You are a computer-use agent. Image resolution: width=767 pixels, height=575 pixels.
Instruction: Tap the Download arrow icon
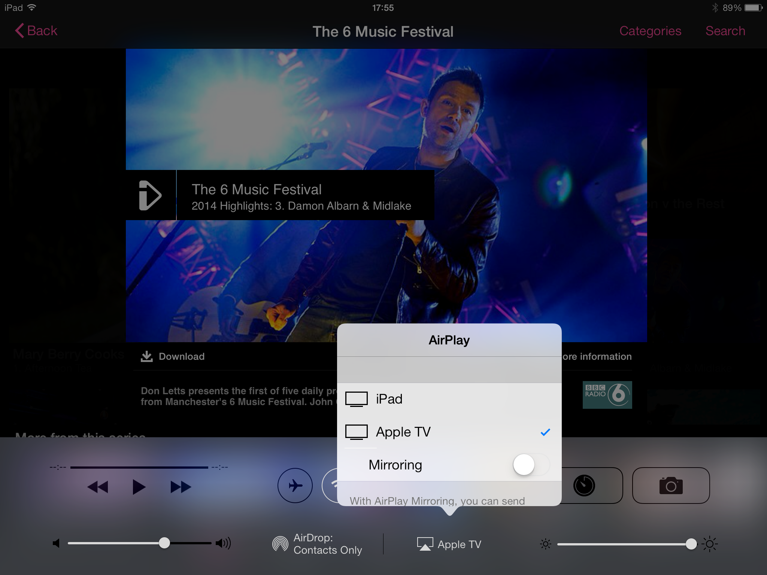147,356
